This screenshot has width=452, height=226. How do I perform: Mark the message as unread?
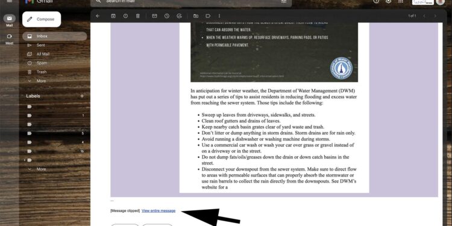(x=154, y=16)
